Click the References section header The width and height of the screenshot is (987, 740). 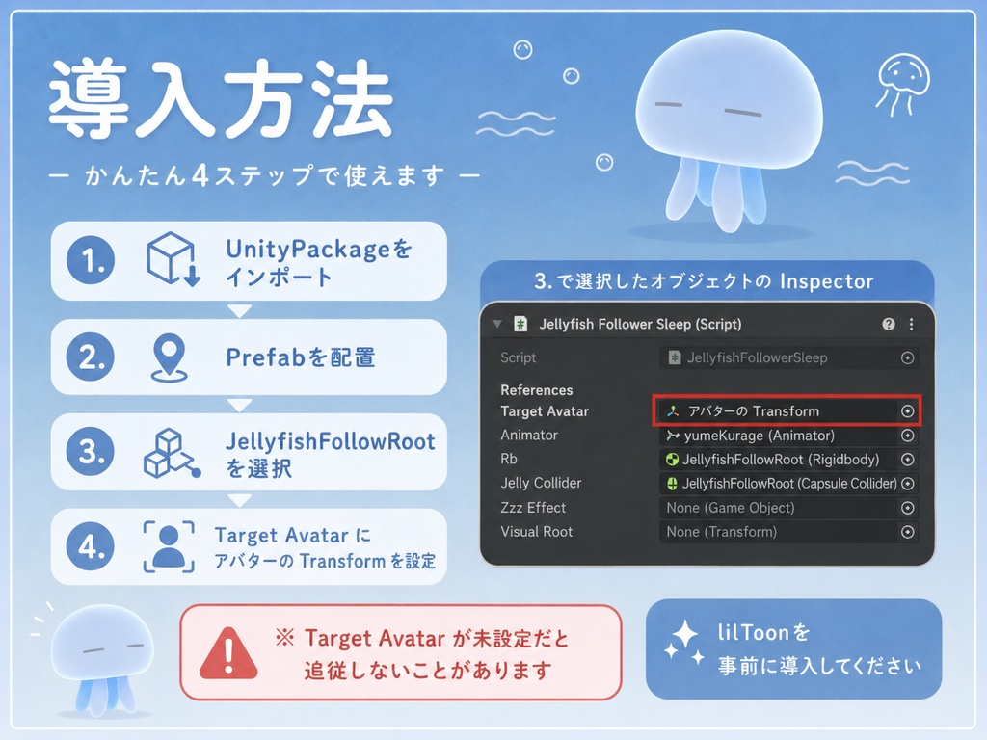click(x=536, y=390)
